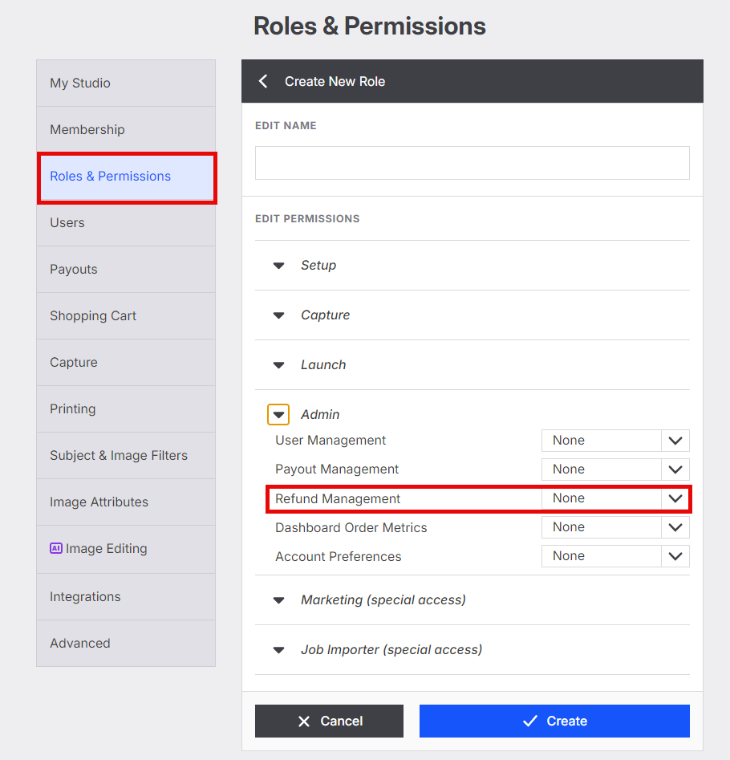Image resolution: width=730 pixels, height=760 pixels.
Task: Open the Payout Management permission dropdown
Action: pos(615,469)
